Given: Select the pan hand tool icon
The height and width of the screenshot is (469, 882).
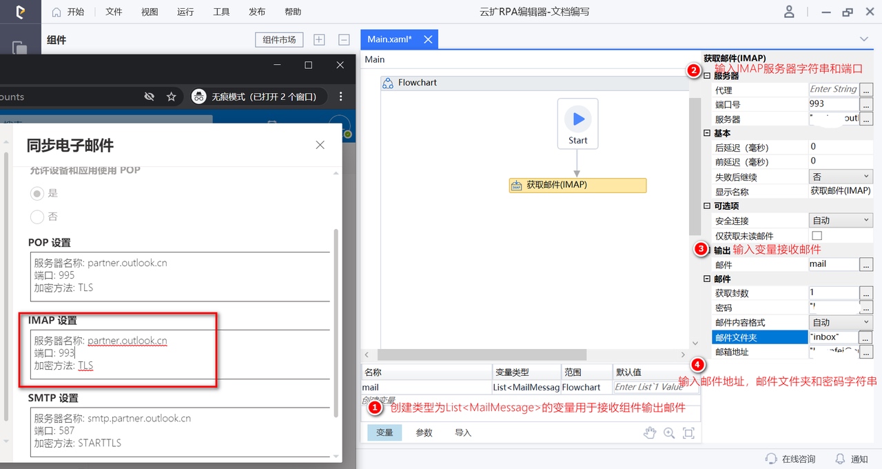Looking at the screenshot, I should 649,433.
